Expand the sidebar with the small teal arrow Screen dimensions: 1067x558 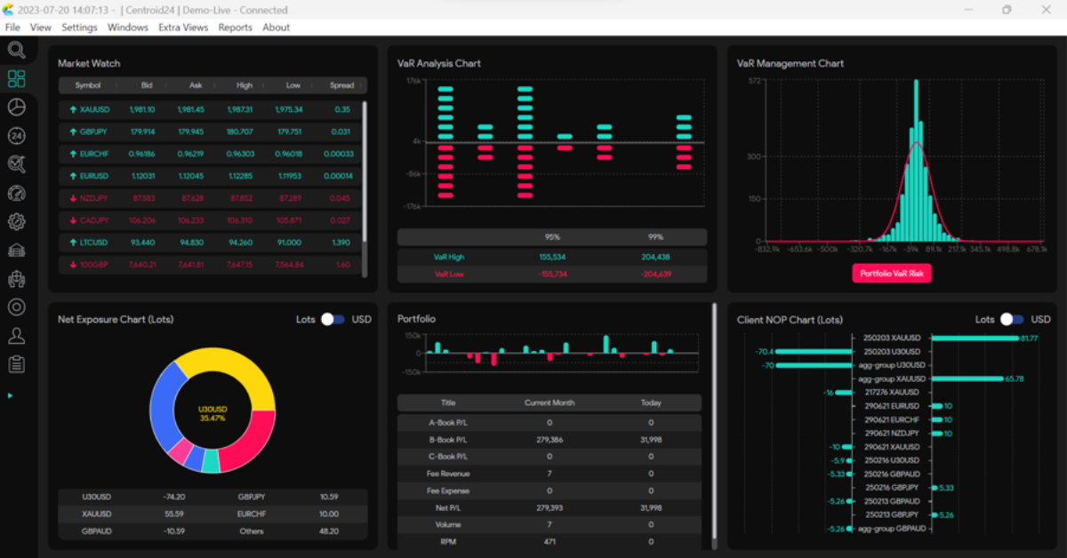(11, 395)
